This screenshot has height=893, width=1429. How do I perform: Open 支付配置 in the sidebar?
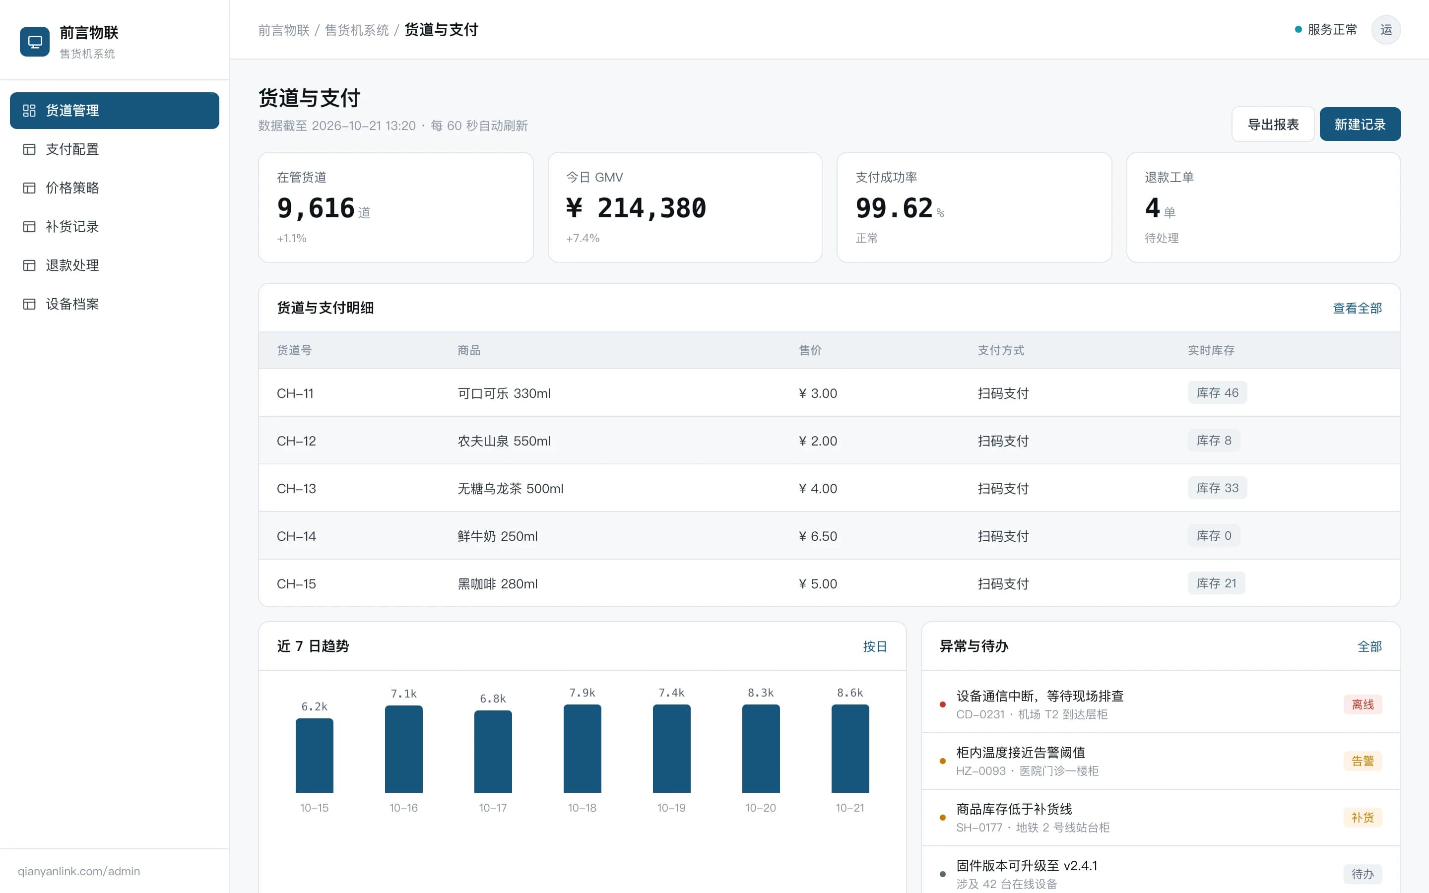pos(115,149)
